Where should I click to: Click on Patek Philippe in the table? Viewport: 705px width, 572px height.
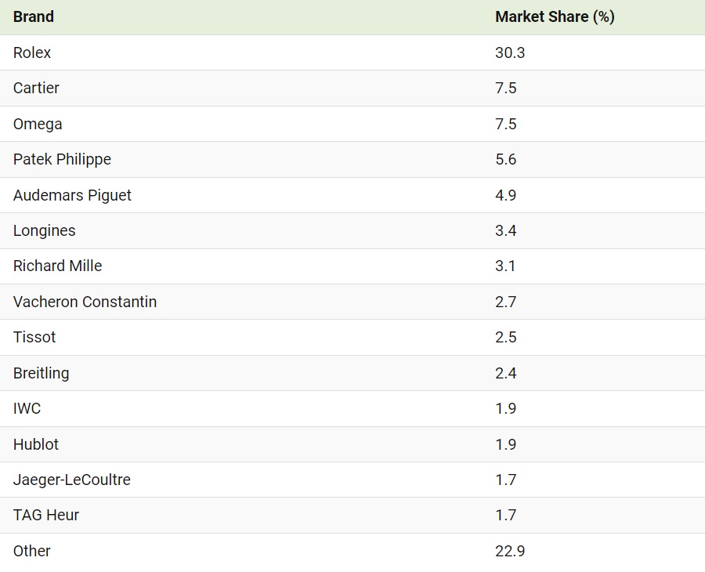[62, 159]
